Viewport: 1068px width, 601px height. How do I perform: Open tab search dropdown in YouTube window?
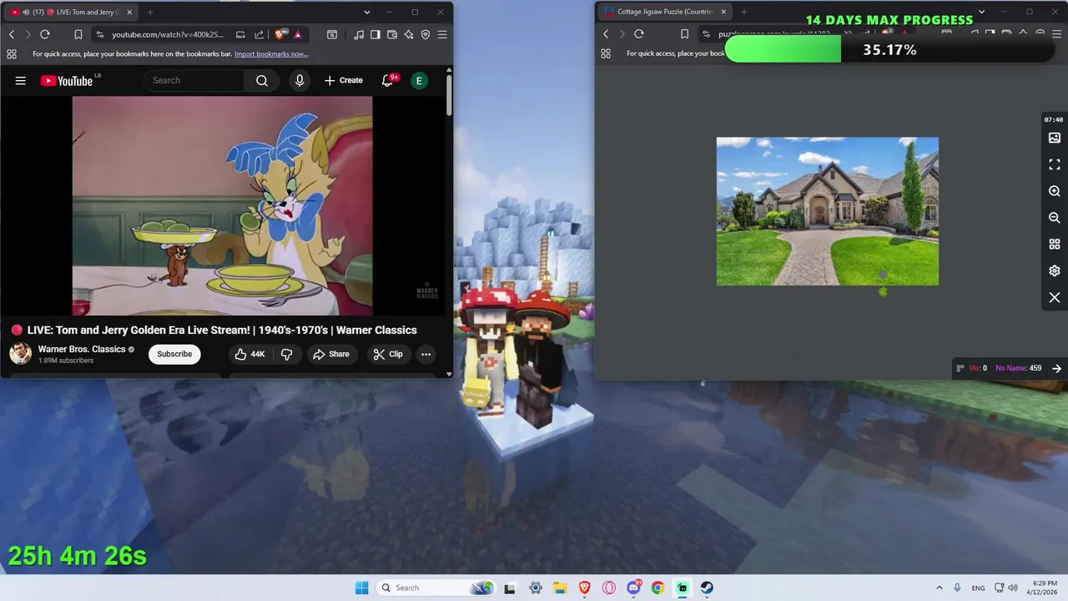tap(367, 12)
